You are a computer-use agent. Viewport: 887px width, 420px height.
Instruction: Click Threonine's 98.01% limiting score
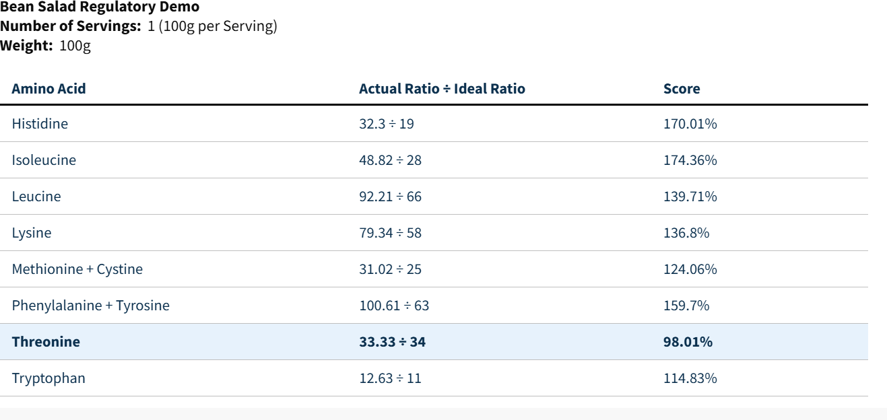[x=688, y=342]
